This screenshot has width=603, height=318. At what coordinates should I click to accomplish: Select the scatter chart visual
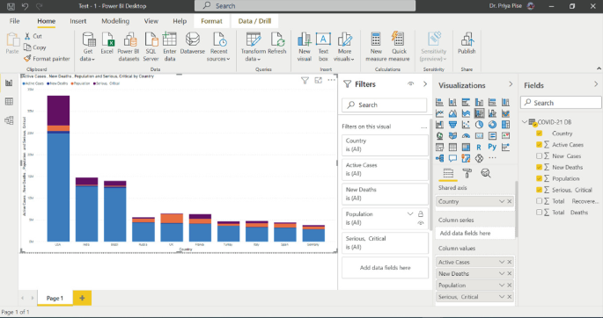(466, 124)
